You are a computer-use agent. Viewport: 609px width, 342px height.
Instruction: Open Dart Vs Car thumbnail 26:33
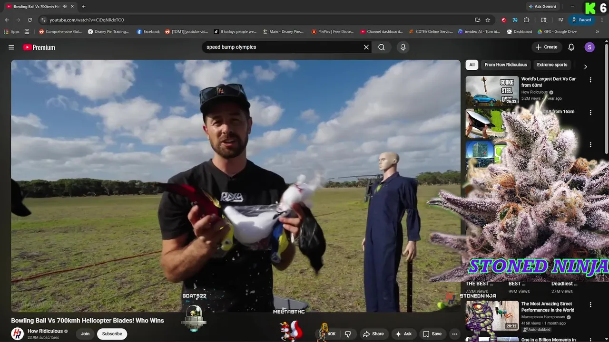click(492, 91)
